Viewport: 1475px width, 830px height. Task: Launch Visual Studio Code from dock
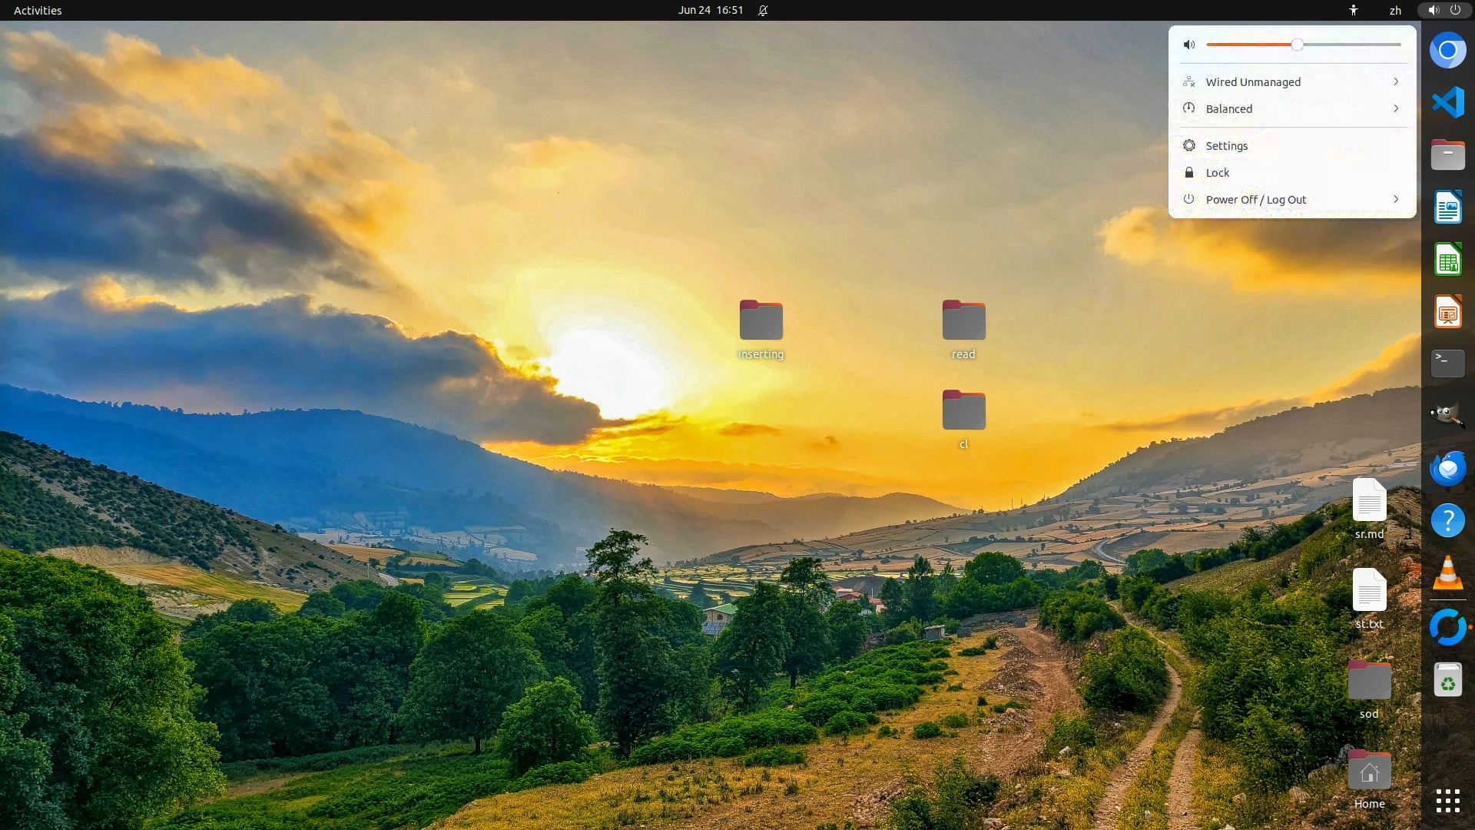[x=1447, y=102]
